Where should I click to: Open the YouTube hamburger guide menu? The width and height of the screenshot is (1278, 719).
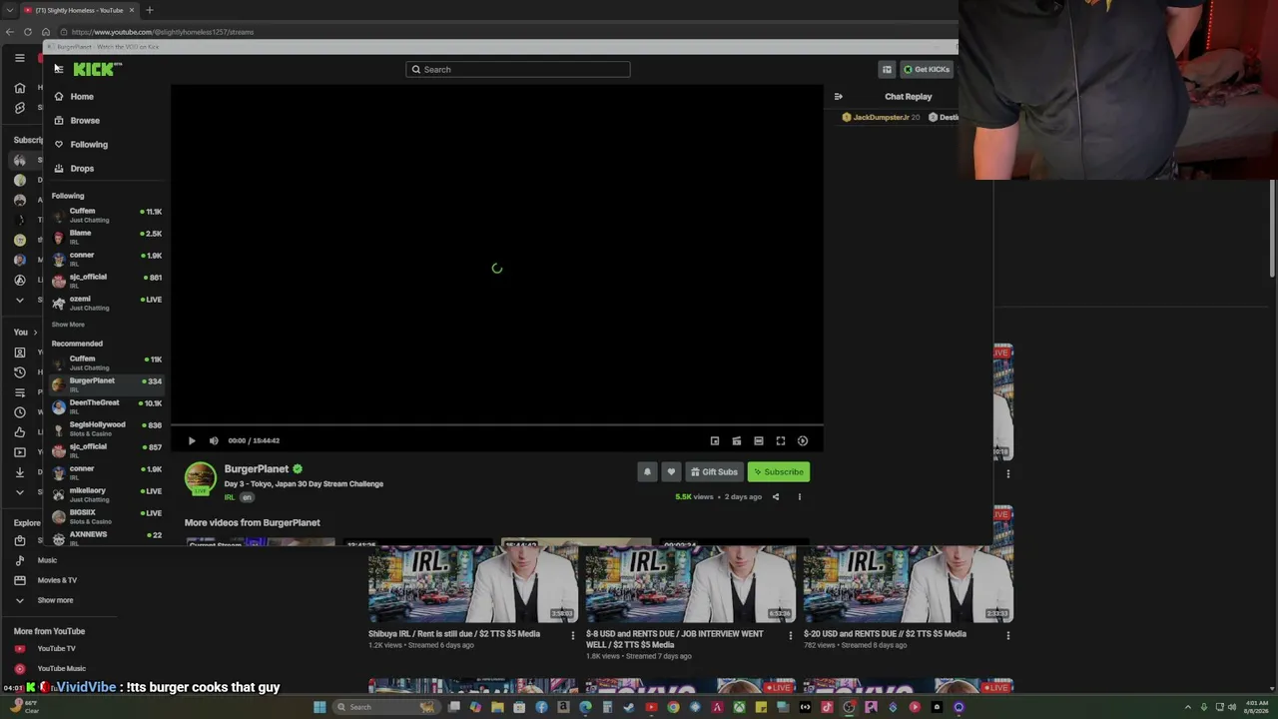[20, 58]
